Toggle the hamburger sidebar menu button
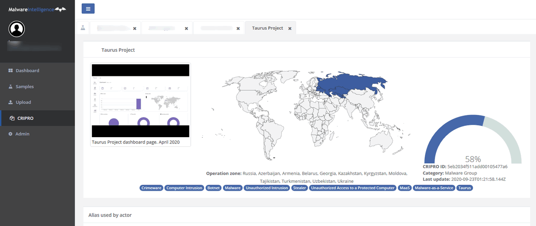Screen dimensions: 536x226 tap(88, 8)
